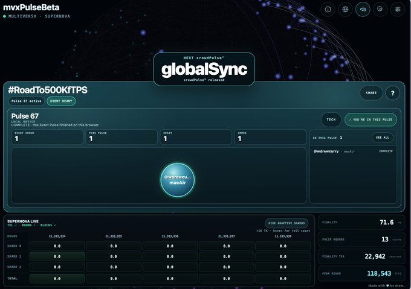Click Shard 0 cell under round 21,333,934
Viewport: 411px width, 289px height.
pos(57,246)
